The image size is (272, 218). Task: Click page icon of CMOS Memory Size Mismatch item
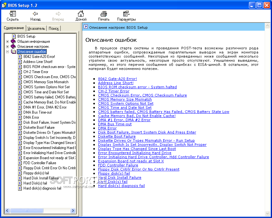click(x=20, y=82)
